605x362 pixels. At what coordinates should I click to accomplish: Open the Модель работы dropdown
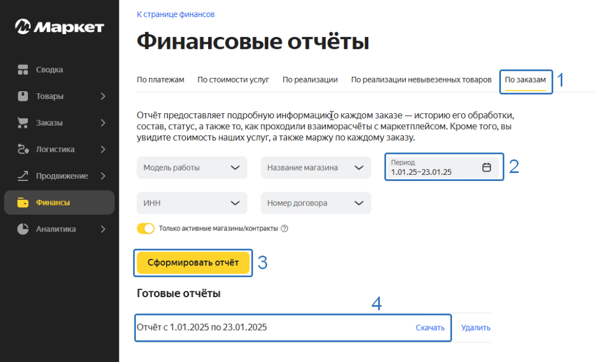[x=192, y=168]
